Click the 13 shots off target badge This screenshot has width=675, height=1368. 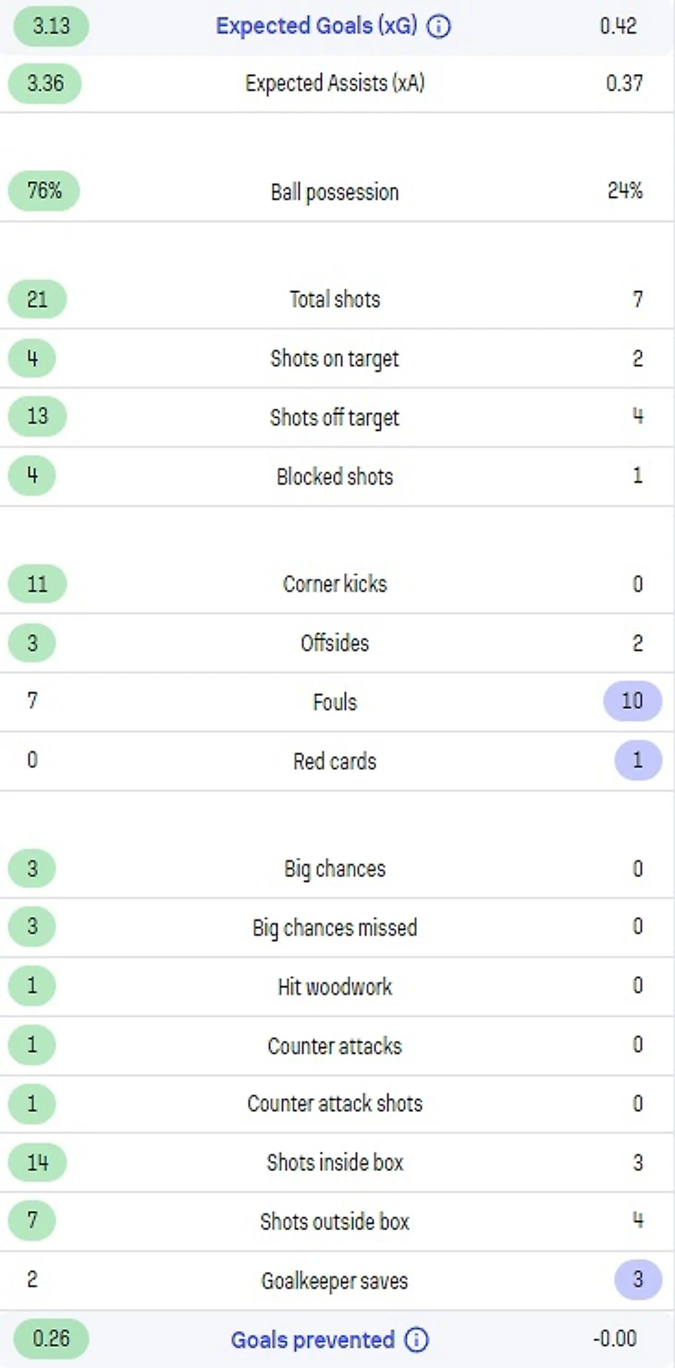(x=38, y=417)
